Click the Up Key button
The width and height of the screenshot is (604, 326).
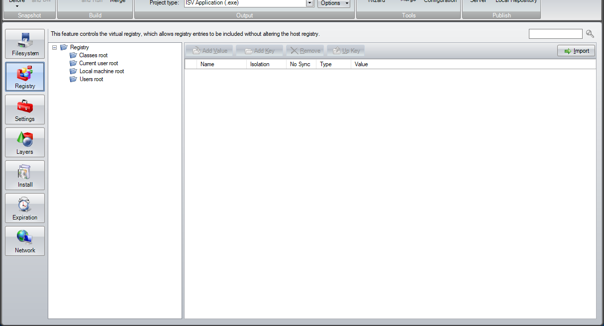[x=345, y=50]
